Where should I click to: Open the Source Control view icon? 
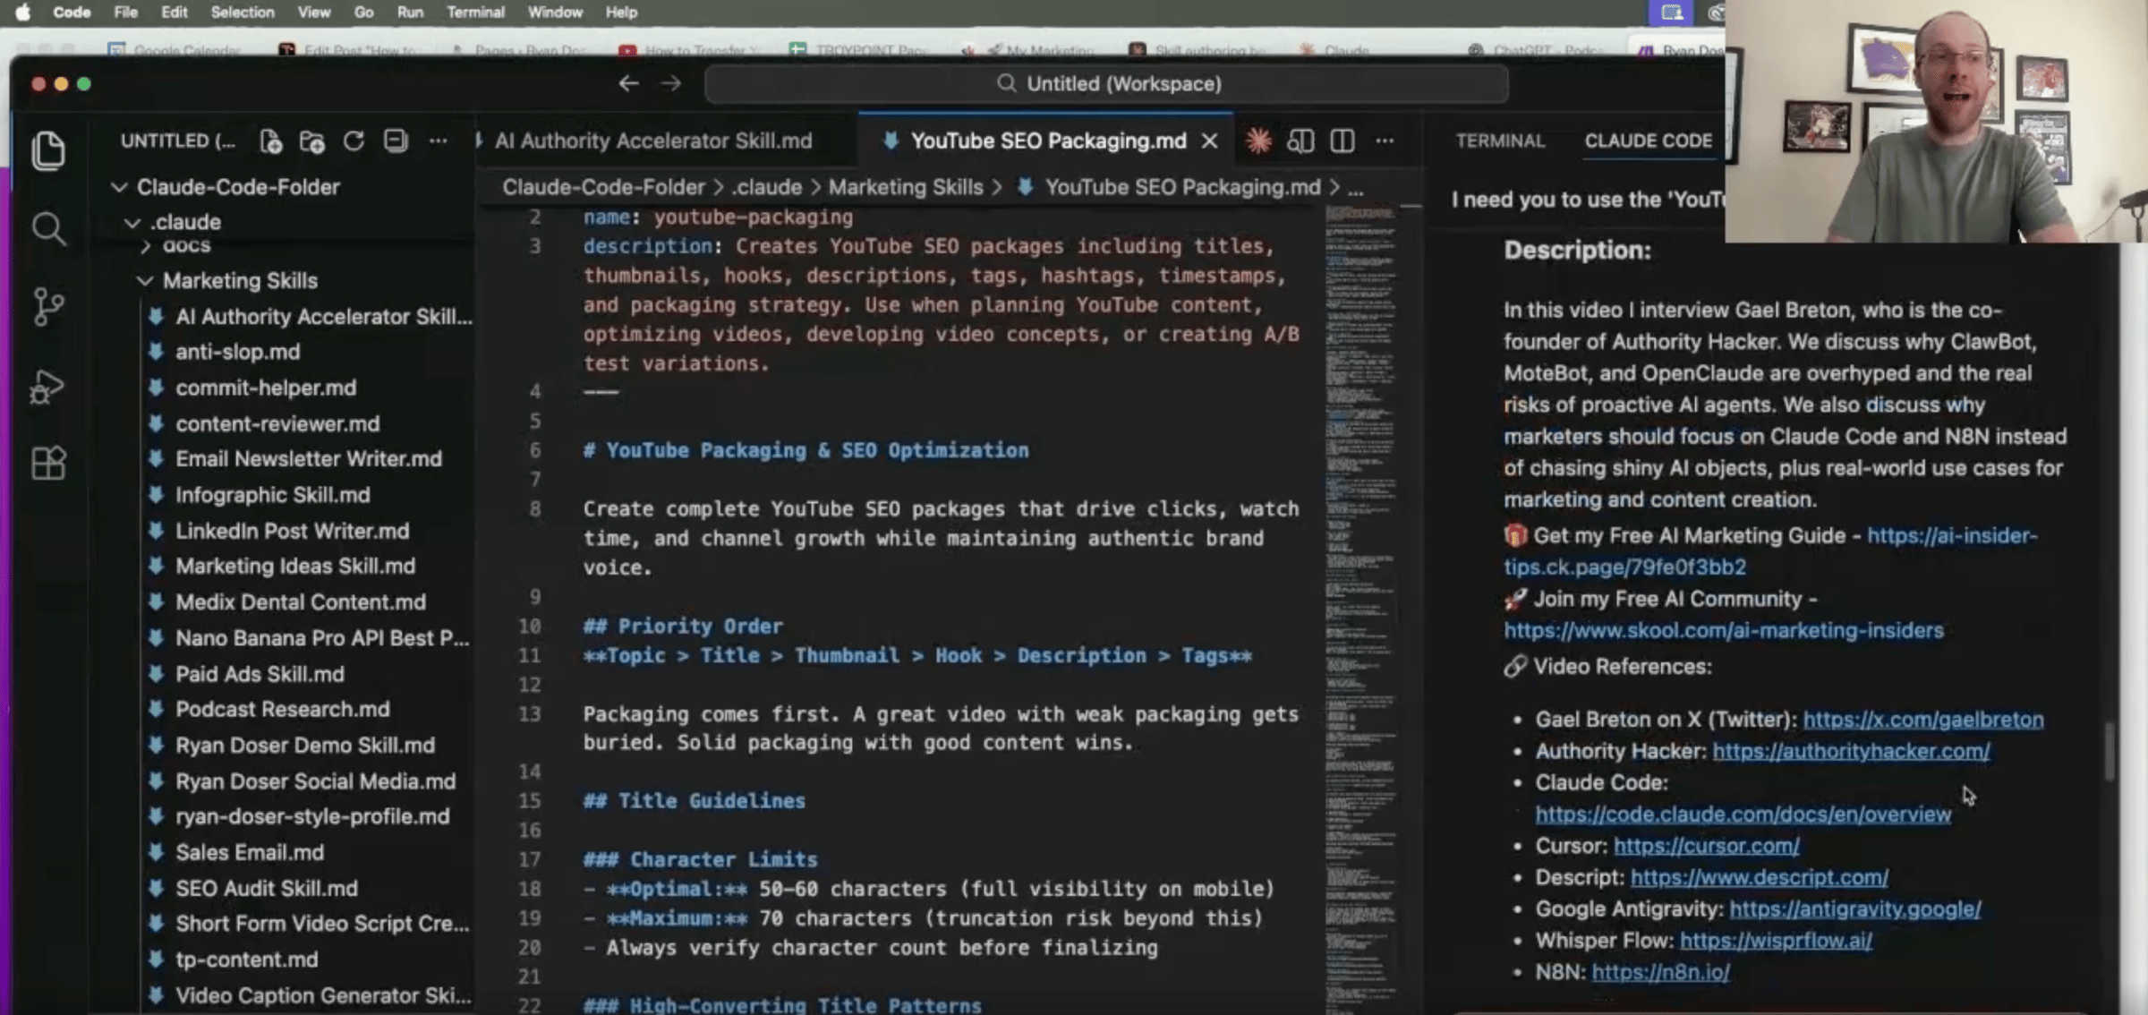tap(48, 307)
